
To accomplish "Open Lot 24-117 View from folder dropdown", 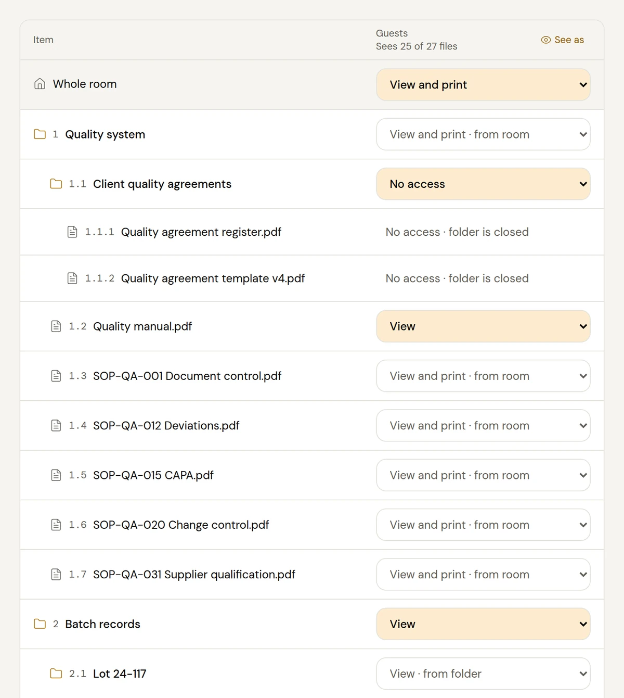I will click(x=483, y=674).
